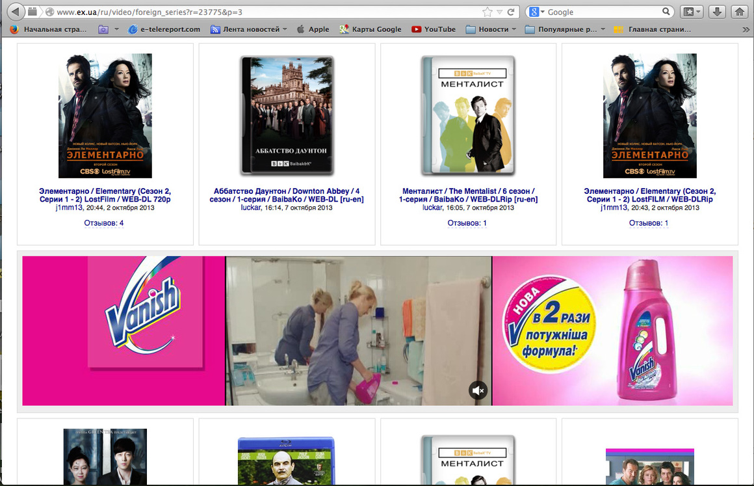Open luckar profile under The Mentalist

432,208
